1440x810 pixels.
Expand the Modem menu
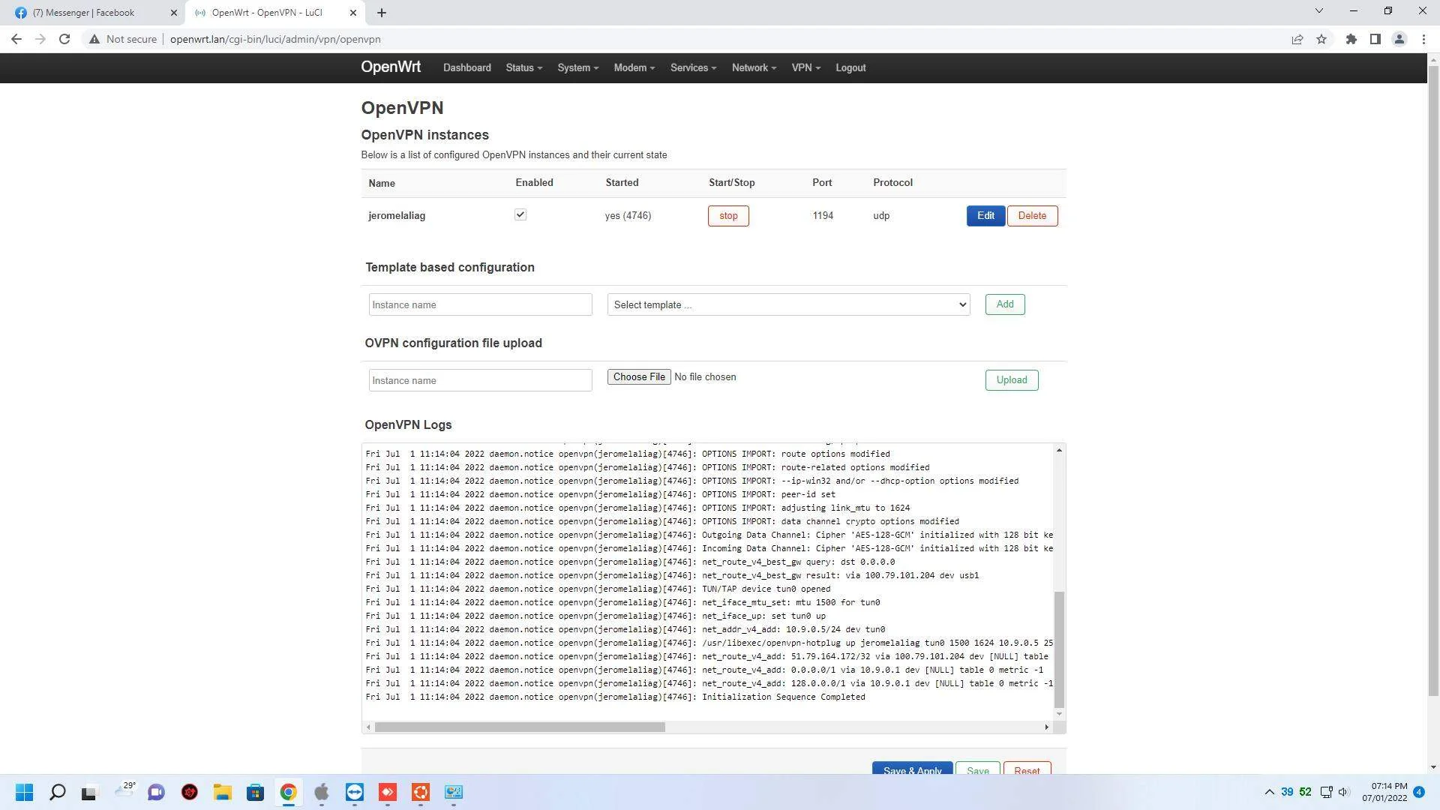tap(634, 67)
